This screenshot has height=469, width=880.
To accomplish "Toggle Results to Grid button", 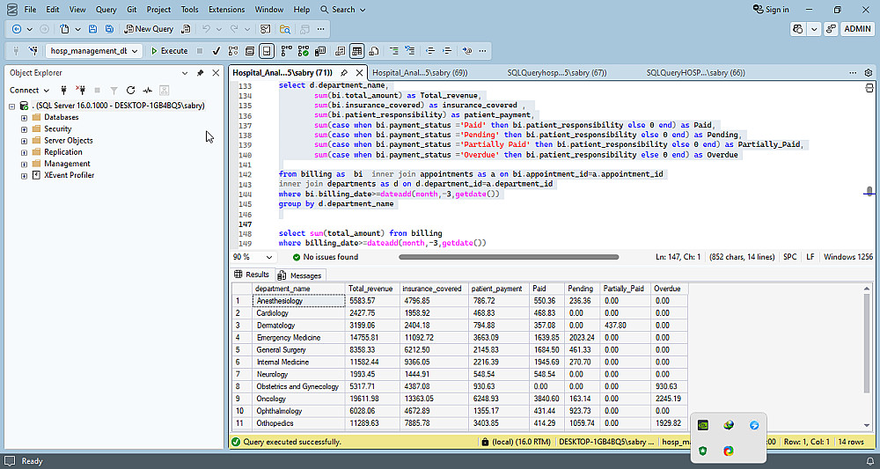I will pyautogui.click(x=357, y=51).
